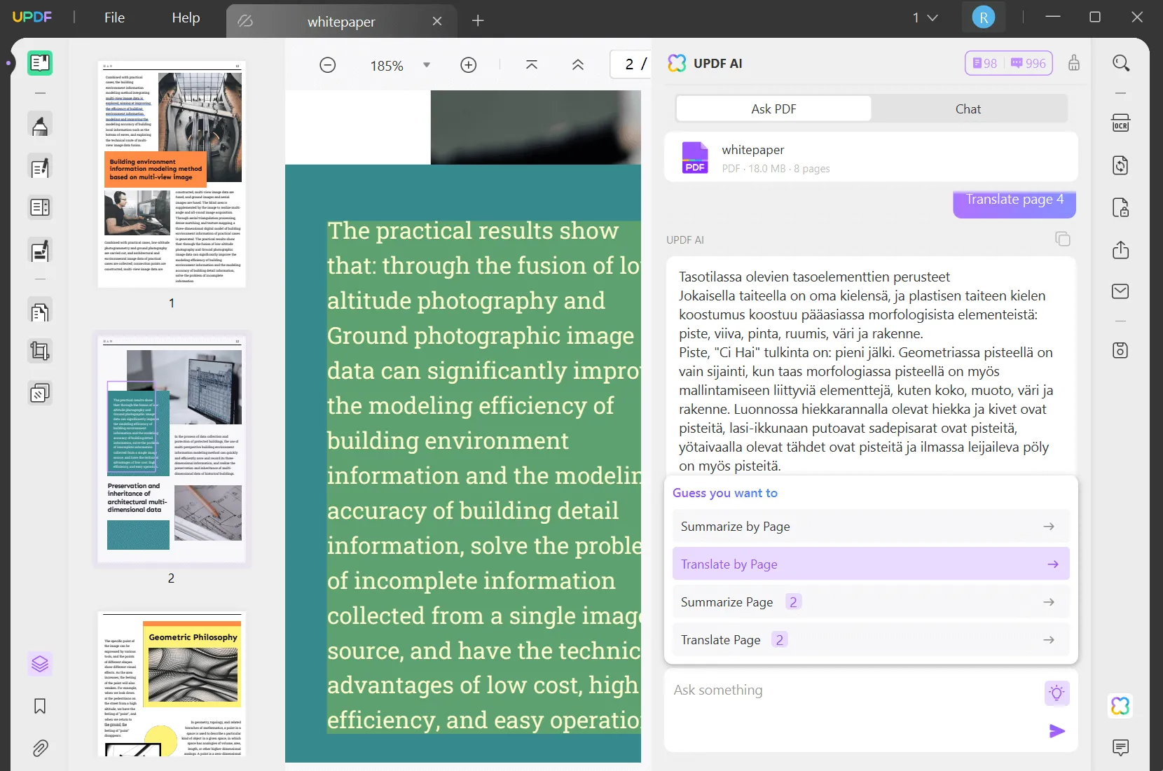
Task: Open the Form preparation tool
Action: click(40, 208)
